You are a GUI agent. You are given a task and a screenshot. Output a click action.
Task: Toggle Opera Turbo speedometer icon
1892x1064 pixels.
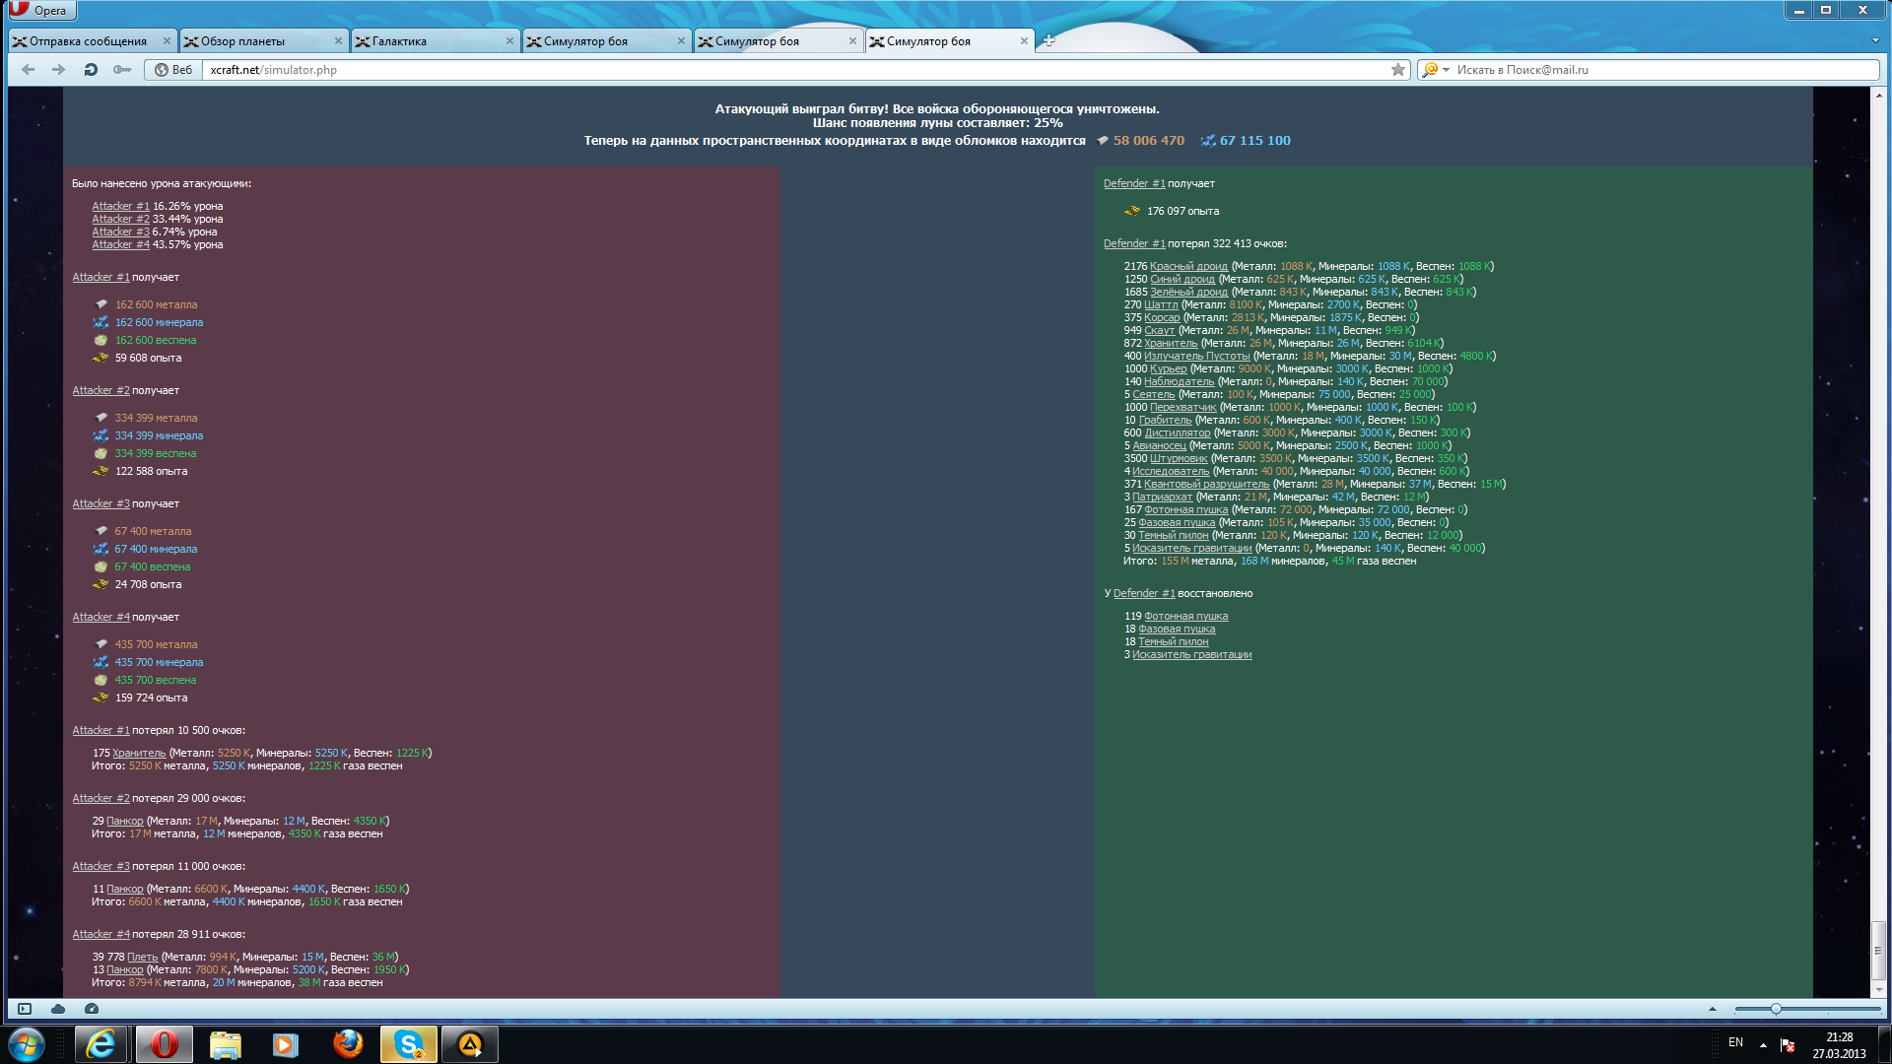pos(92,1009)
